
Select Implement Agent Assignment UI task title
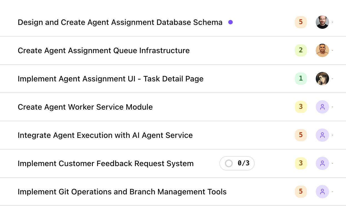tap(111, 79)
